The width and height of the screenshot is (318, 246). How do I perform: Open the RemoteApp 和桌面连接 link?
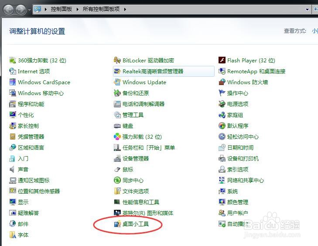(x=256, y=72)
